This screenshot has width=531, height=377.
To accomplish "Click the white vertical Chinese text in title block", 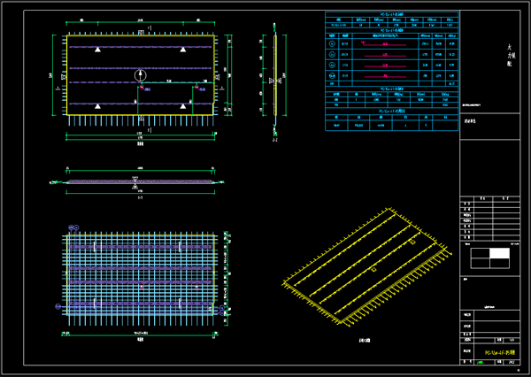I will (511, 56).
